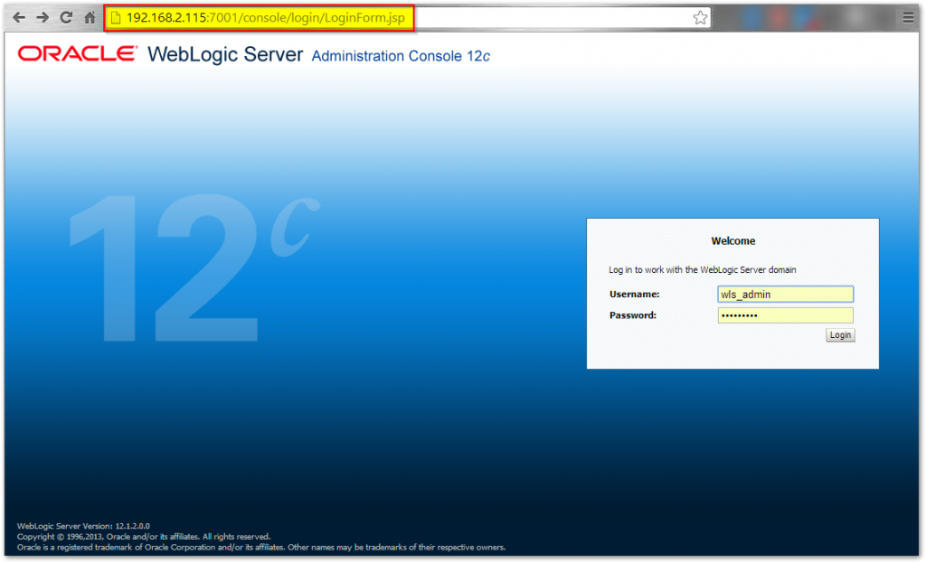Click the red extension icon in the toolbar
Viewport: 926px width, 563px height.
(x=779, y=16)
